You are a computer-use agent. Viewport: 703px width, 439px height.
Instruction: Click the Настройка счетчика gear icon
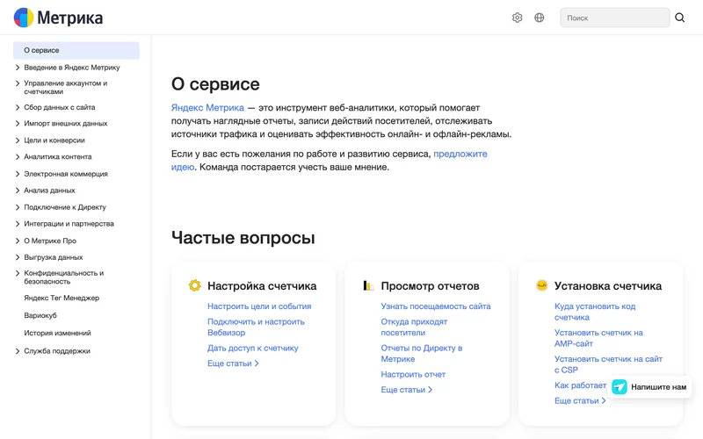click(x=194, y=285)
